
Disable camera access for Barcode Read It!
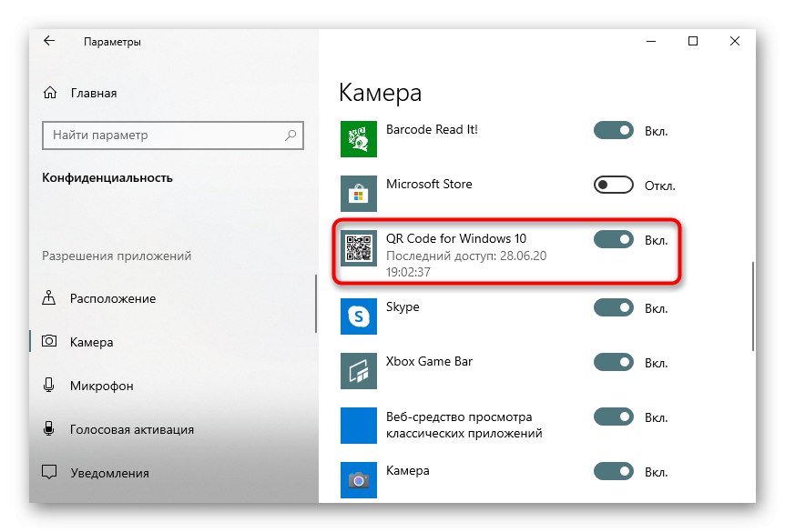(x=612, y=130)
